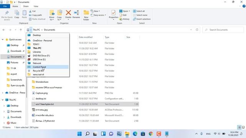Choose Copy path in Clipboard group
Image resolution: width=246 pixels, height=138 pixels.
coord(35,15)
